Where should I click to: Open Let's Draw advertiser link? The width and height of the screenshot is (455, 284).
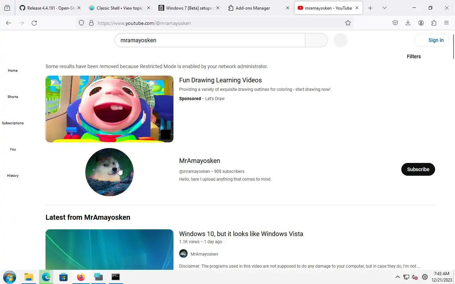coord(215,99)
